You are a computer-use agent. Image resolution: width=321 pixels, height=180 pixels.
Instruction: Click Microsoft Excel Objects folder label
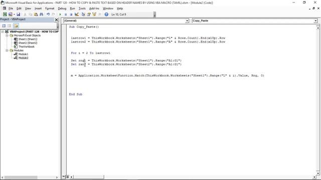tap(27, 35)
